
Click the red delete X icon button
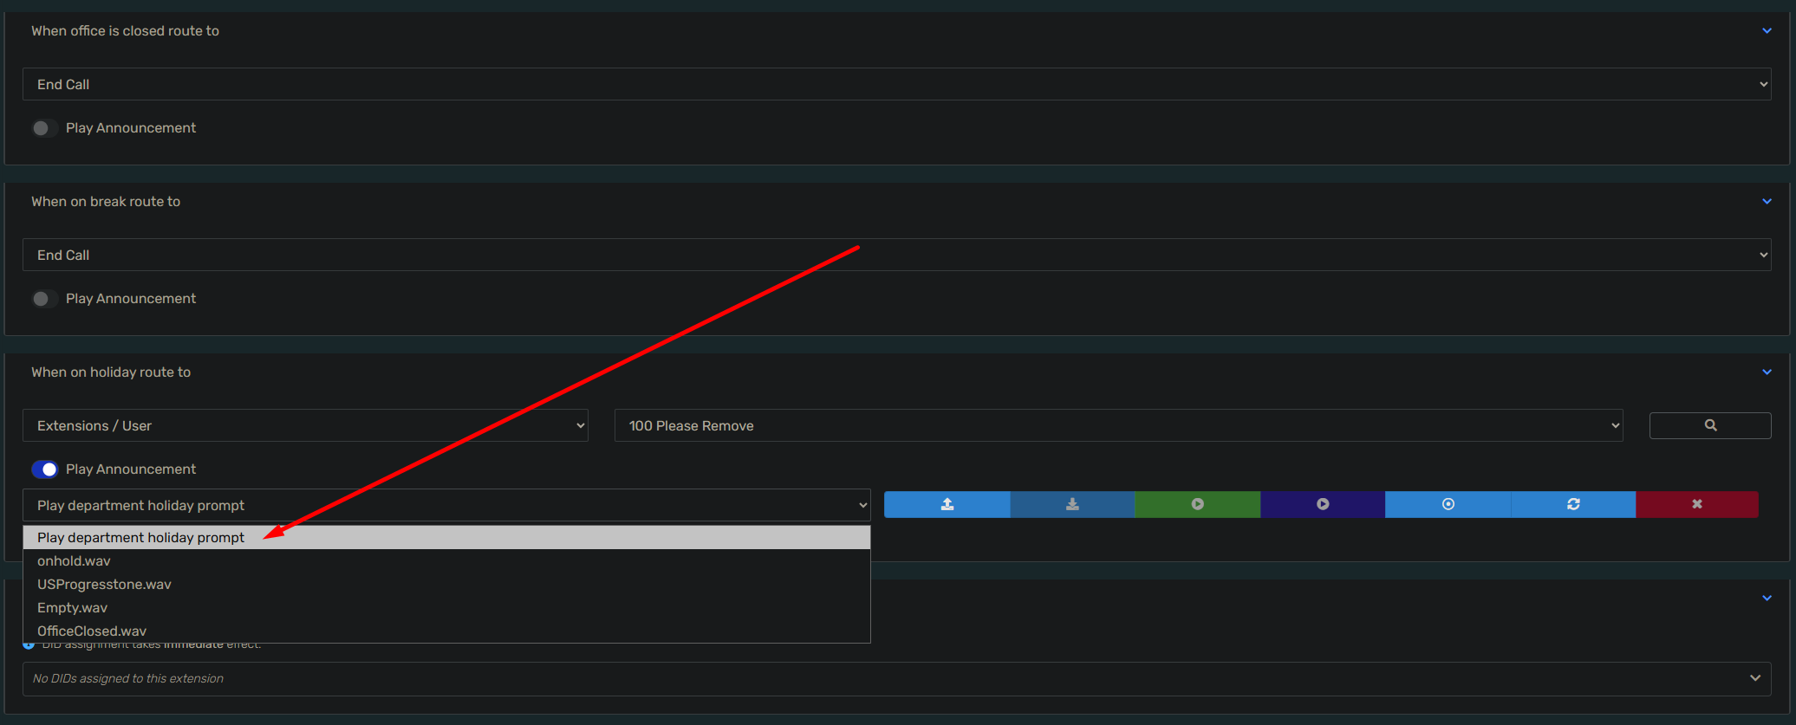tap(1697, 504)
